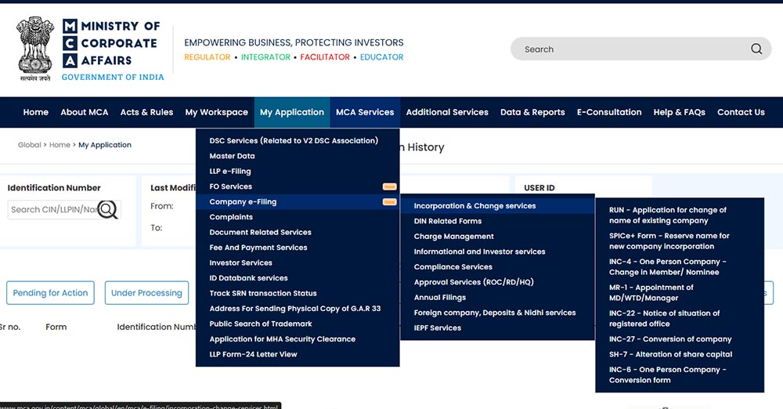Open Track SRN transaction Status
Screen dimensions: 783x409
tap(262, 294)
